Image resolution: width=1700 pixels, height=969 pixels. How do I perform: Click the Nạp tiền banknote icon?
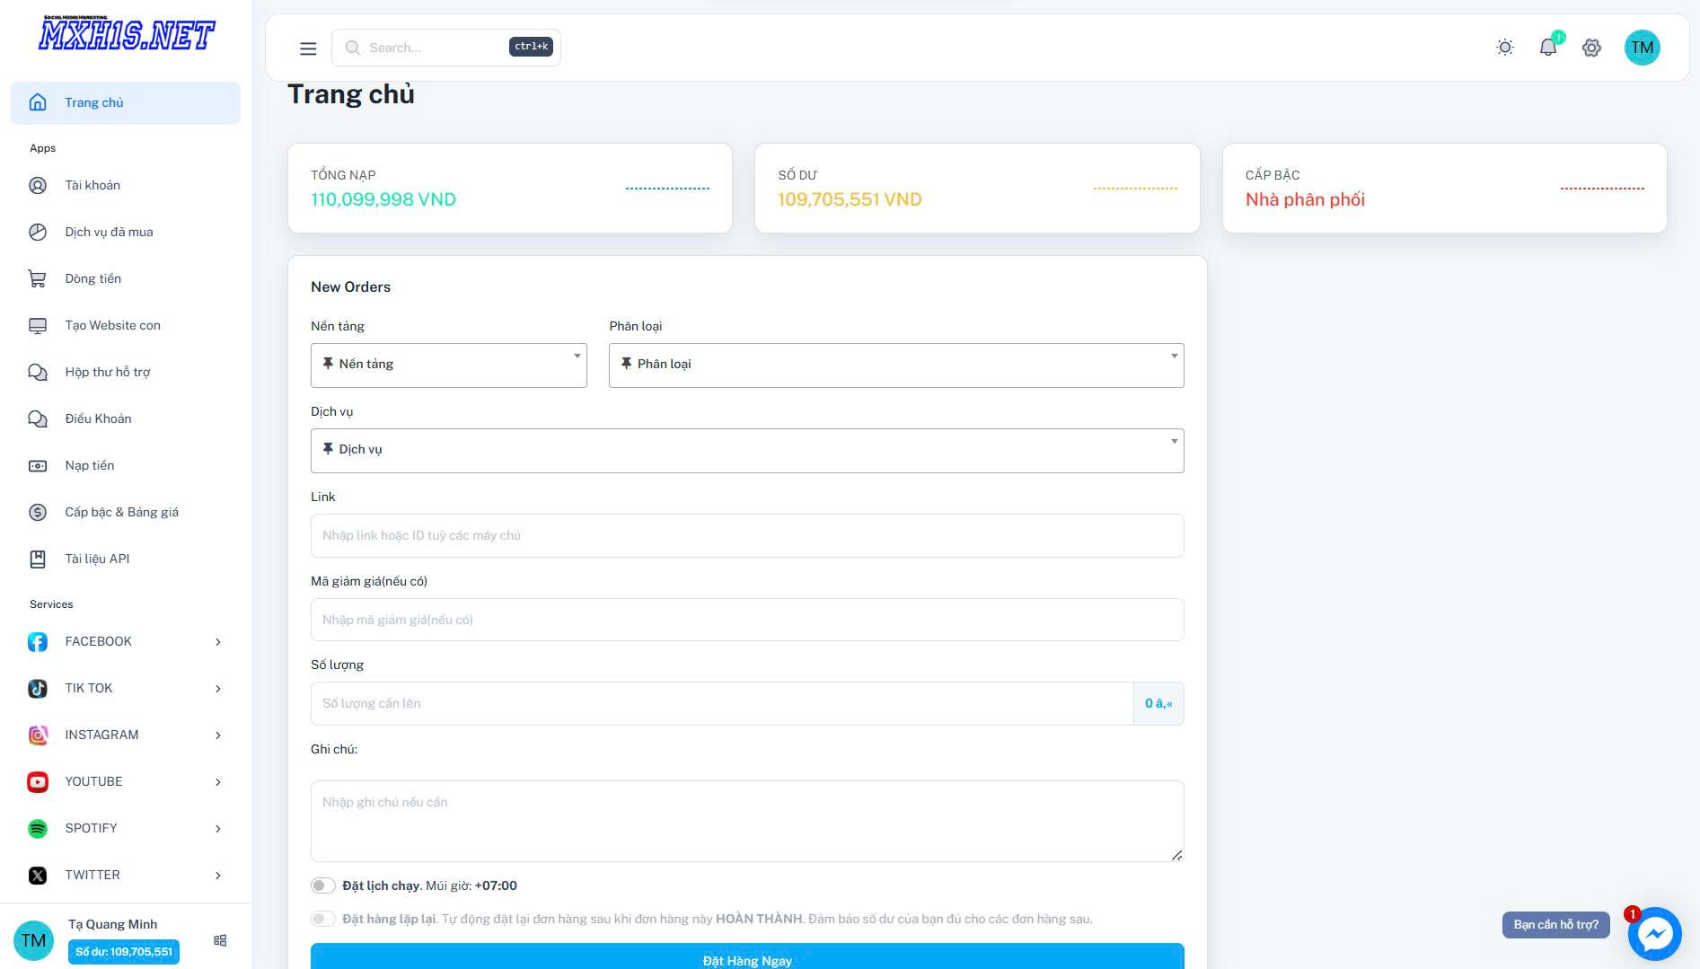tap(38, 465)
